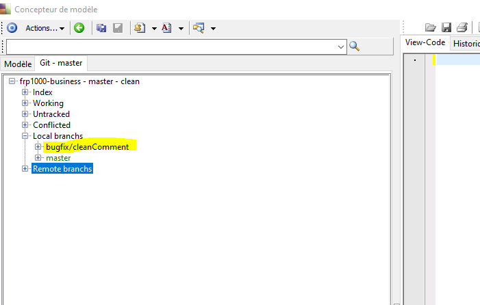The height and width of the screenshot is (305, 480).
Task: Select the bugfix/cleanComment branch
Action: coord(87,147)
